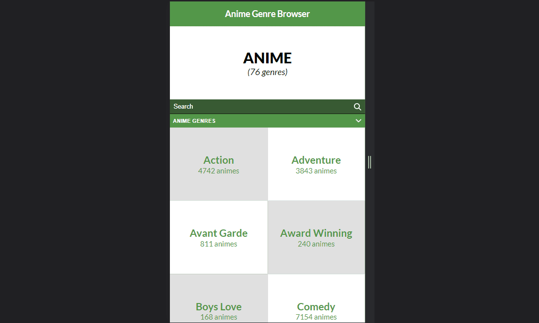Expand the Anime Genres chevron arrow
Screen dimensions: 539x323
point(358,121)
